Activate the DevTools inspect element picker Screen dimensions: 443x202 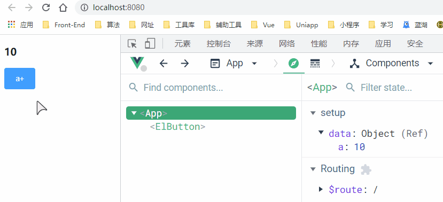pos(132,44)
